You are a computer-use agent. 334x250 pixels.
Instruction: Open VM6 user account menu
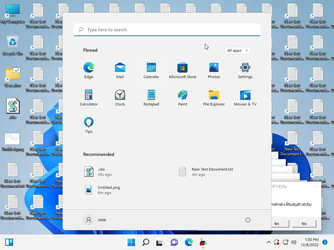point(95,220)
